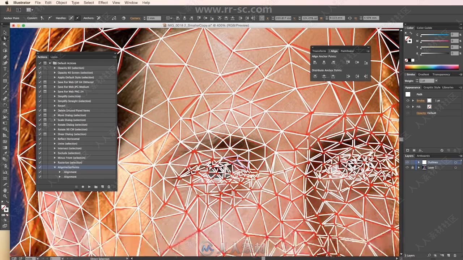The width and height of the screenshot is (463, 260).
Task: Open the stroke Weight dropdown
Action: (436, 81)
